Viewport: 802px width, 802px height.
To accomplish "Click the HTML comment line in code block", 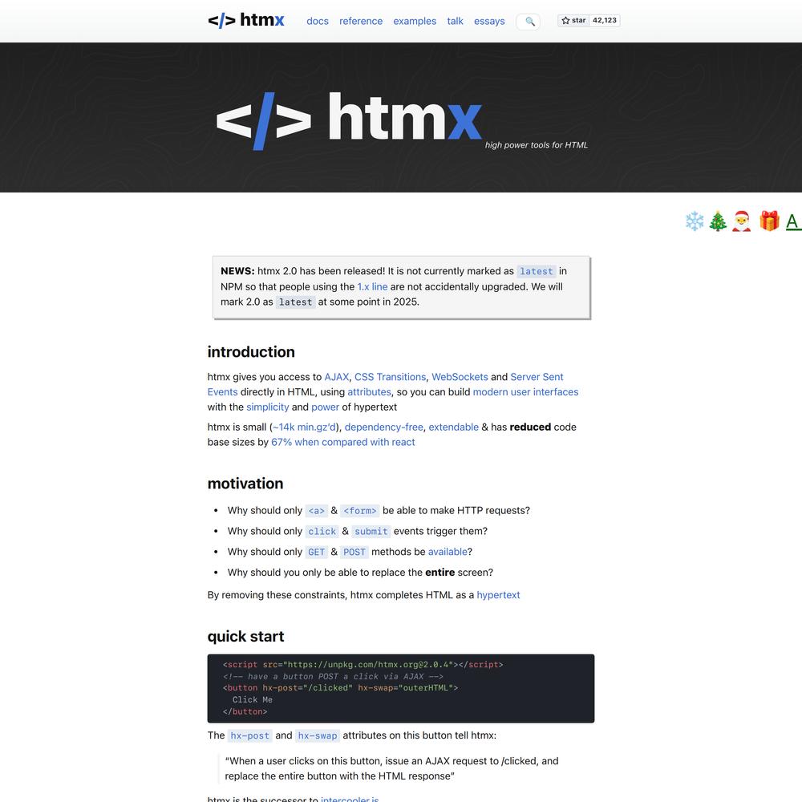I will pyautogui.click(x=333, y=676).
